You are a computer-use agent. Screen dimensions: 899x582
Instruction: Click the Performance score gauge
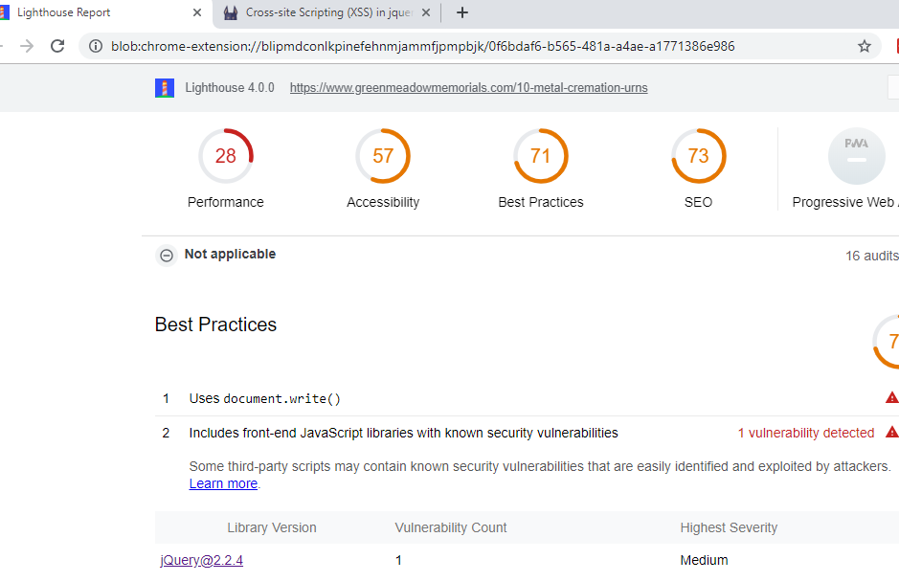(225, 156)
